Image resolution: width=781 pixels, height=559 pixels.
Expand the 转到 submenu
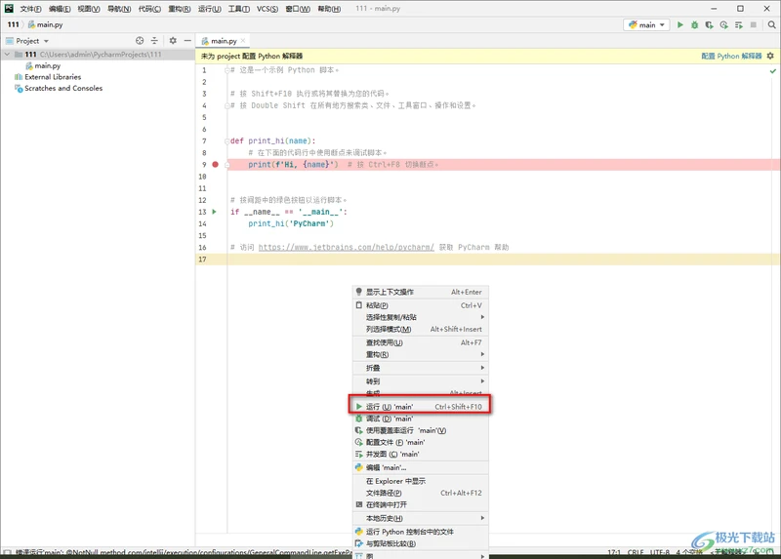coord(421,381)
